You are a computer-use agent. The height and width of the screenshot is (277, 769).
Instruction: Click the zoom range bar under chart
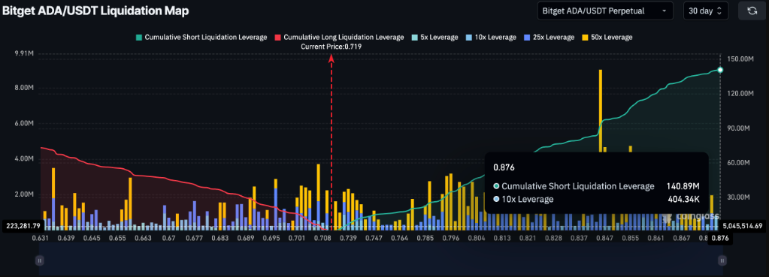tap(380, 260)
